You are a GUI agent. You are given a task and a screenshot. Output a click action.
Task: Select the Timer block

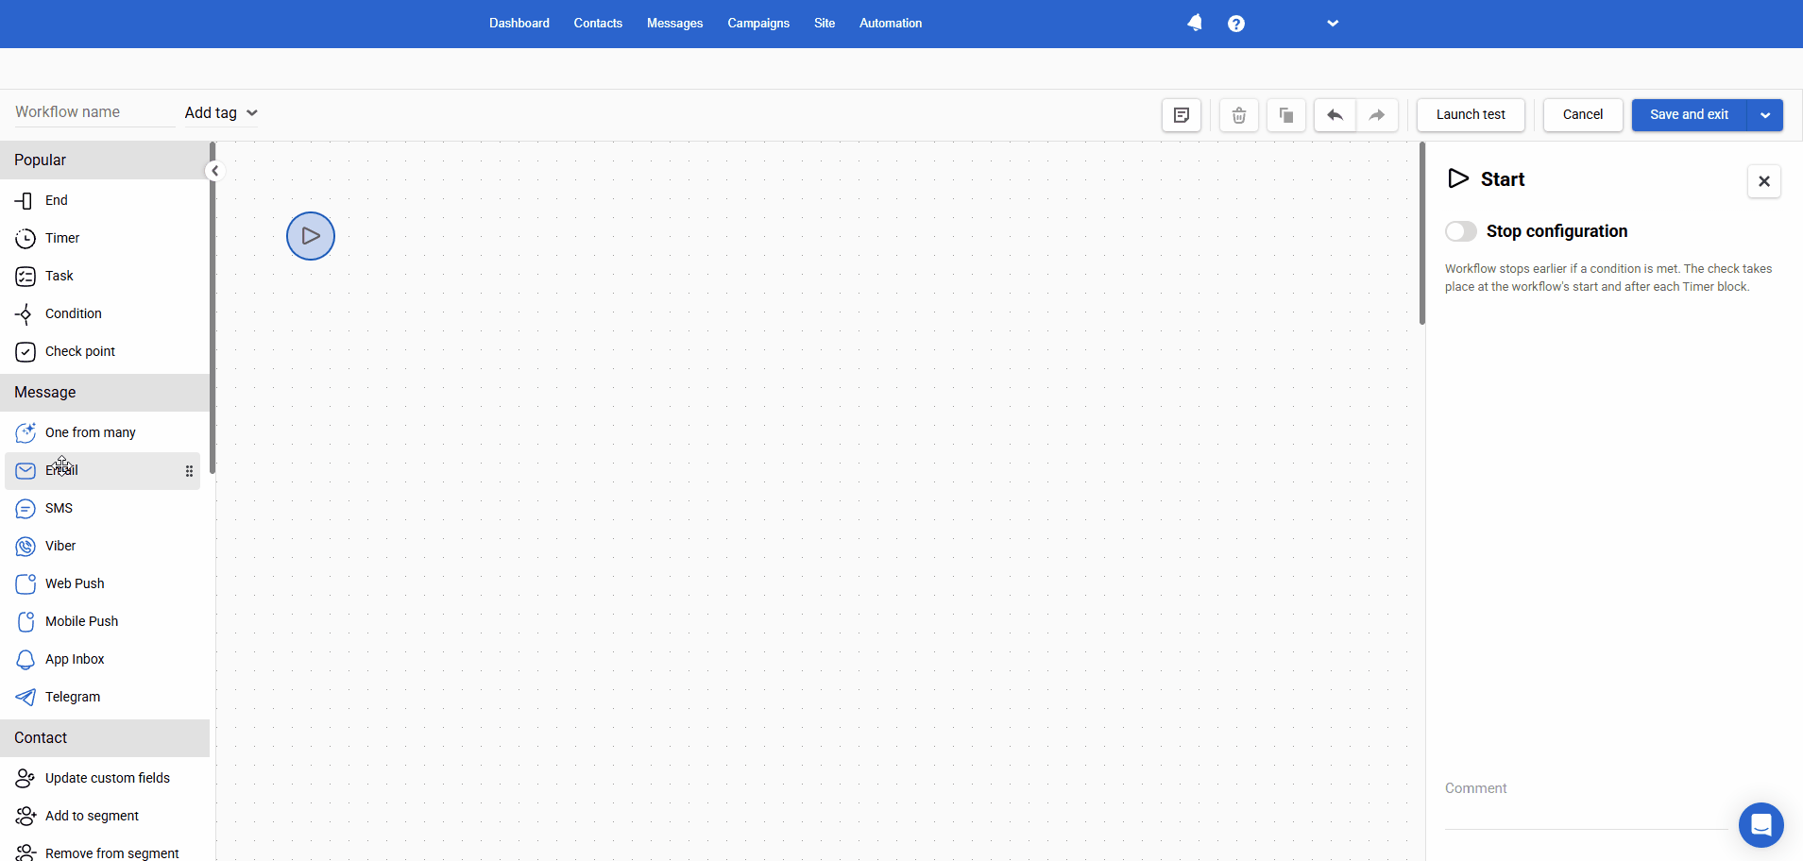[102, 238]
